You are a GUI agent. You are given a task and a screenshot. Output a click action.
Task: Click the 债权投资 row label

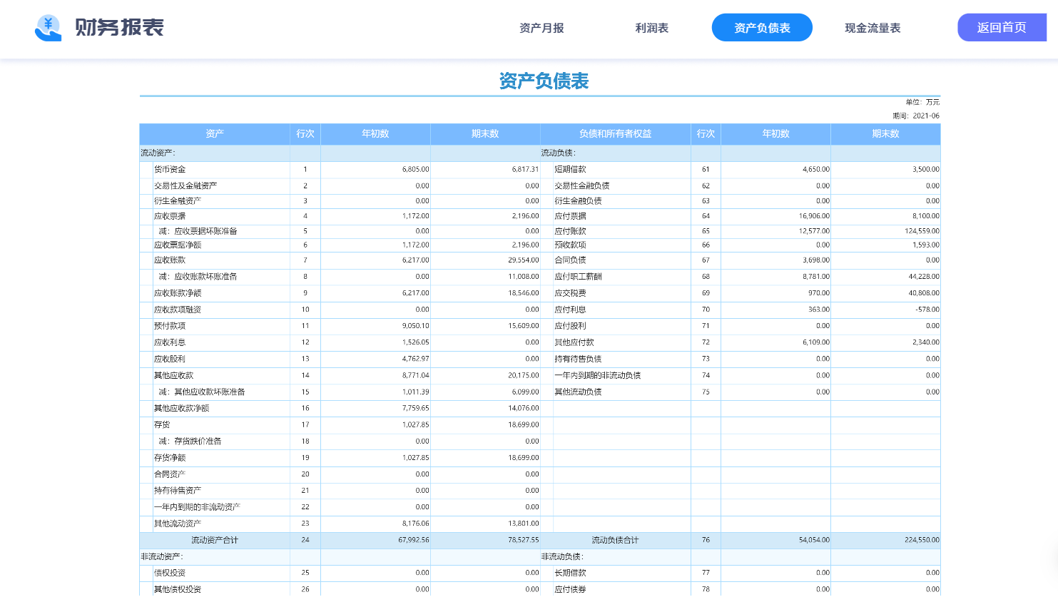170,573
